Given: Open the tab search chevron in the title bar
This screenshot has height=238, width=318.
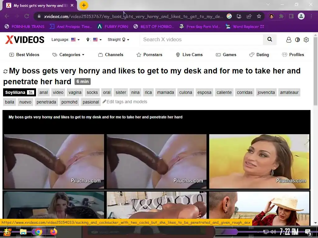Looking at the screenshot, I should click(268, 4).
